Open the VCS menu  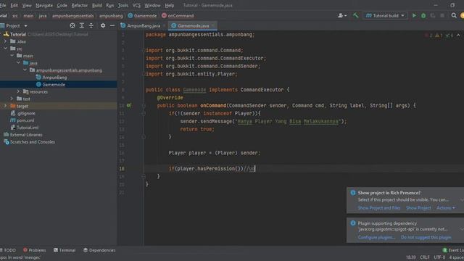click(136, 5)
